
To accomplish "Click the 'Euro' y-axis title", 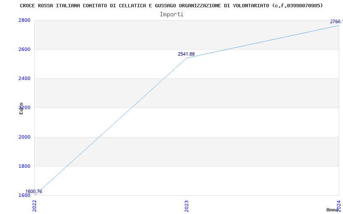I will 21,109.
